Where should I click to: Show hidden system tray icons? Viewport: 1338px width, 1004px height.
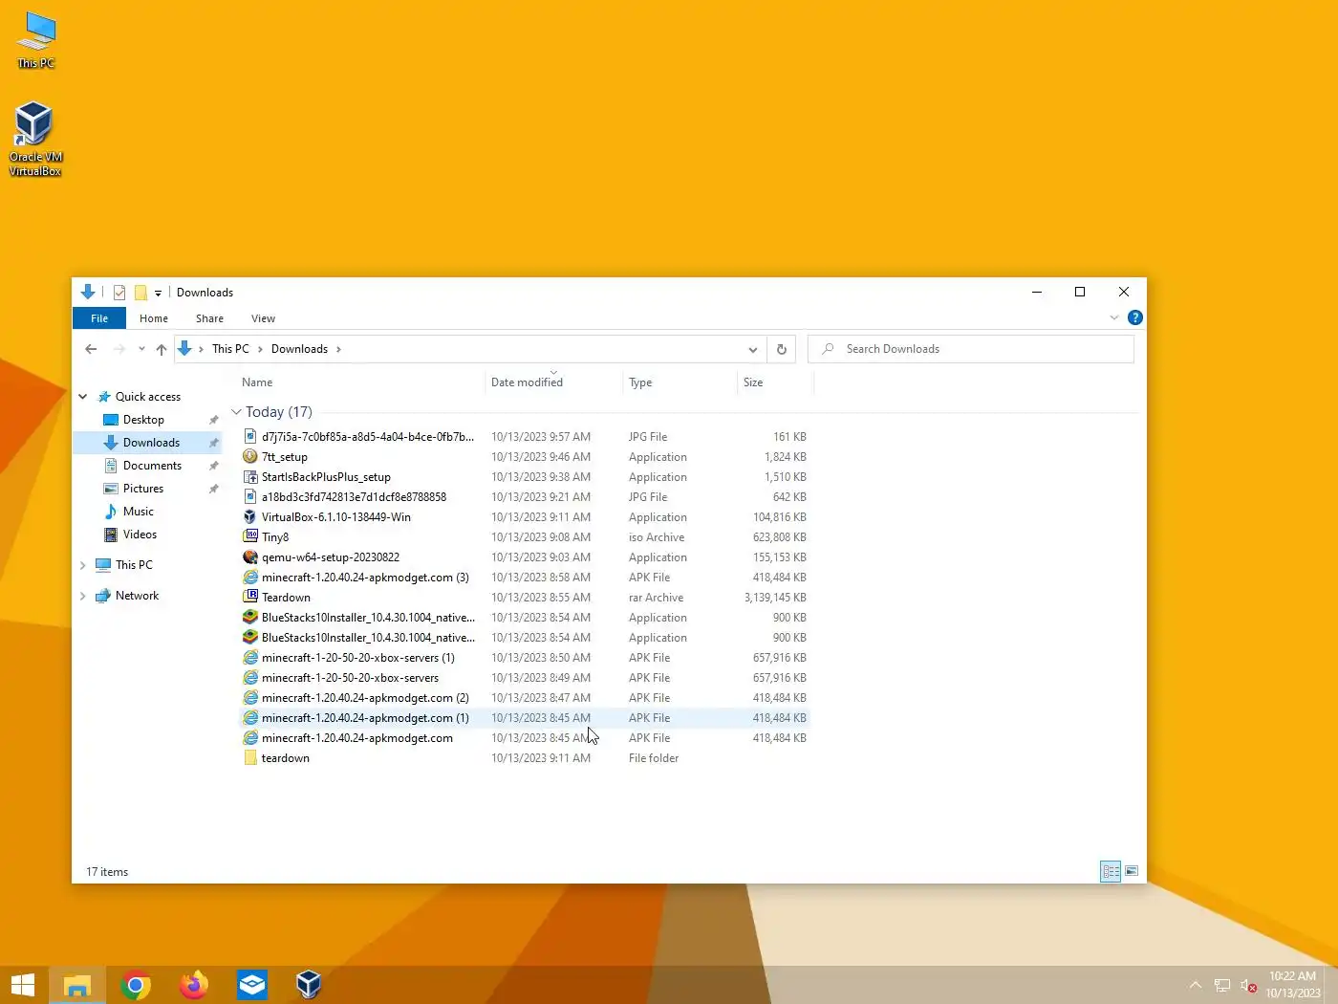pos(1196,985)
